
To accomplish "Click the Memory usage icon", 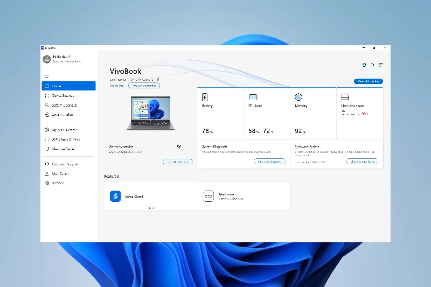I will point(298,97).
